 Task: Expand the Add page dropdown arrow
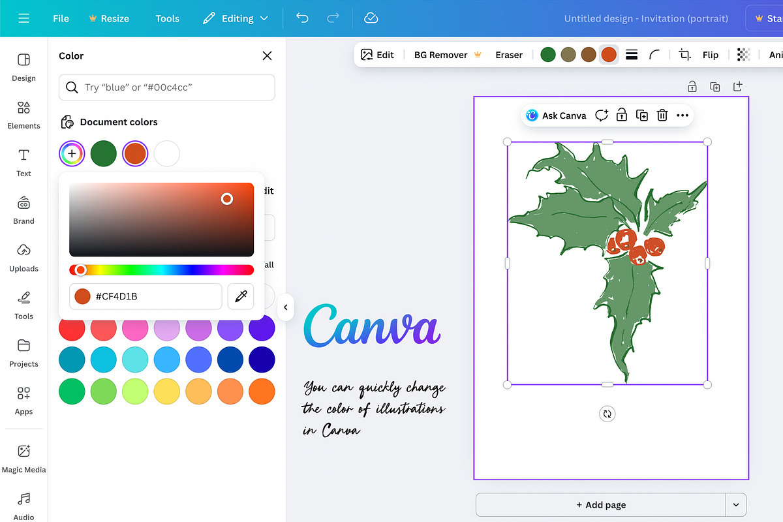point(736,505)
